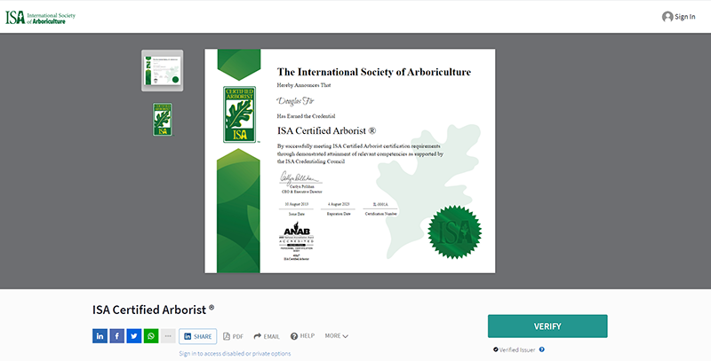Click the green VERIFY button
This screenshot has height=361, width=711.
pyautogui.click(x=547, y=326)
